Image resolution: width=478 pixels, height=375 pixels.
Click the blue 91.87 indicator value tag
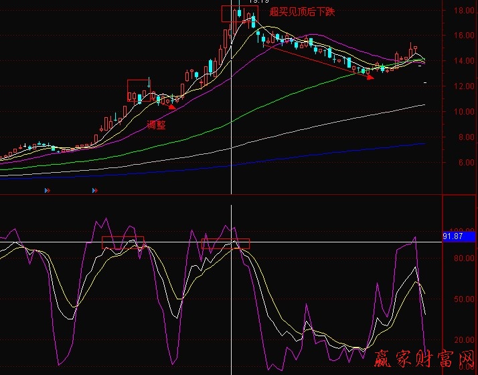click(458, 236)
